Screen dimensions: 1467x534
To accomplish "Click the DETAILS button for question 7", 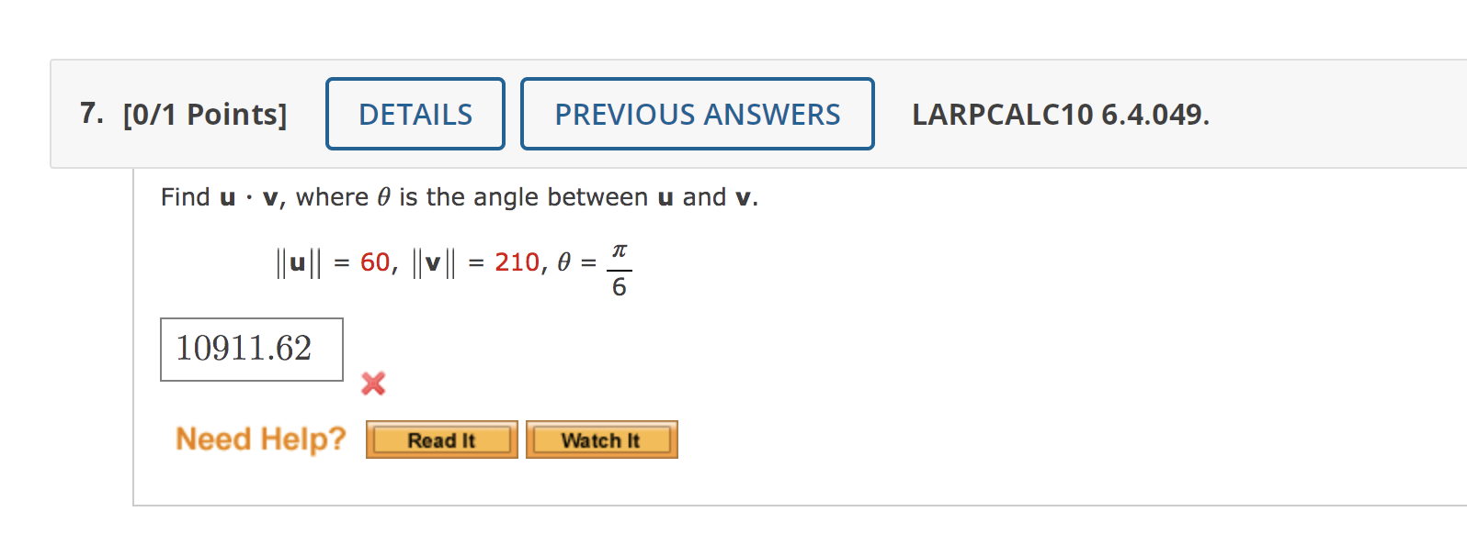I will 415,113.
